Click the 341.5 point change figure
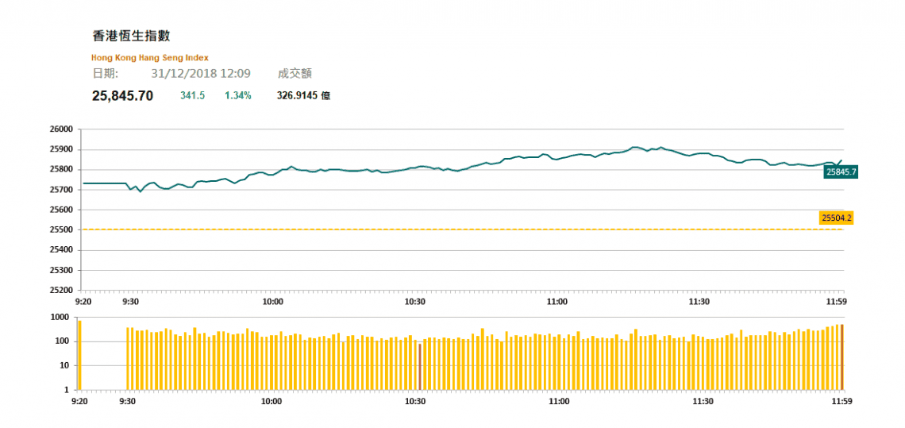Image resolution: width=905 pixels, height=428 pixels. click(x=193, y=95)
